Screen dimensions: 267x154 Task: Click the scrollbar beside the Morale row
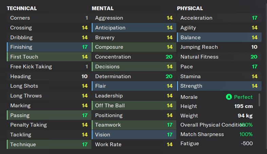[260, 100]
